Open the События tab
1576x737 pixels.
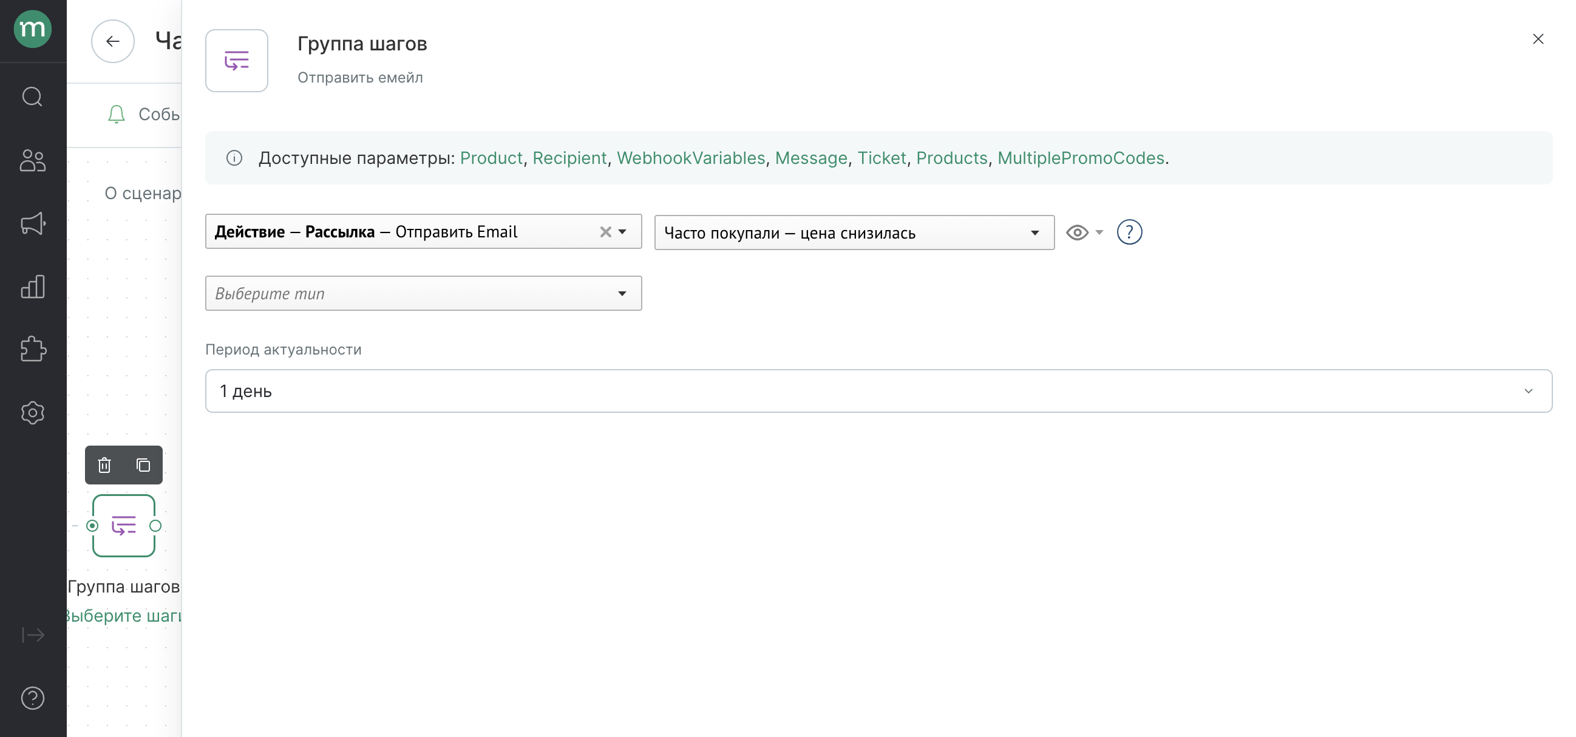pos(159,114)
